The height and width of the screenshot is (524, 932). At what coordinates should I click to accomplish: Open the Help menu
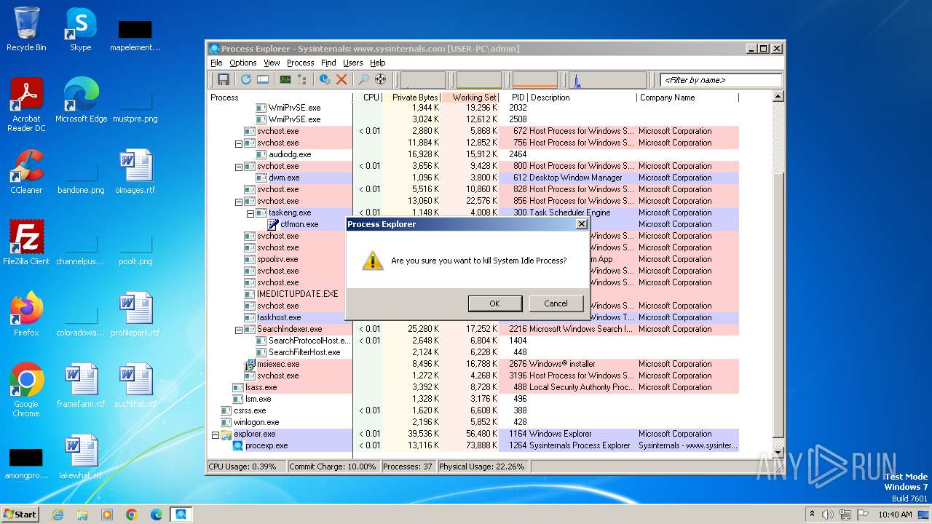pos(377,63)
